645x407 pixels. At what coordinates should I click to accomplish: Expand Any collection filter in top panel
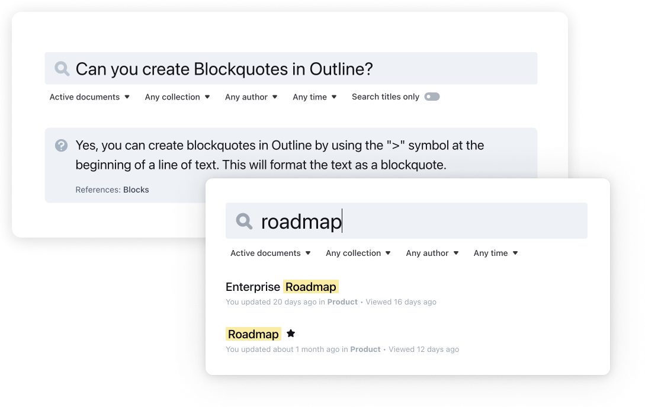pyautogui.click(x=177, y=97)
